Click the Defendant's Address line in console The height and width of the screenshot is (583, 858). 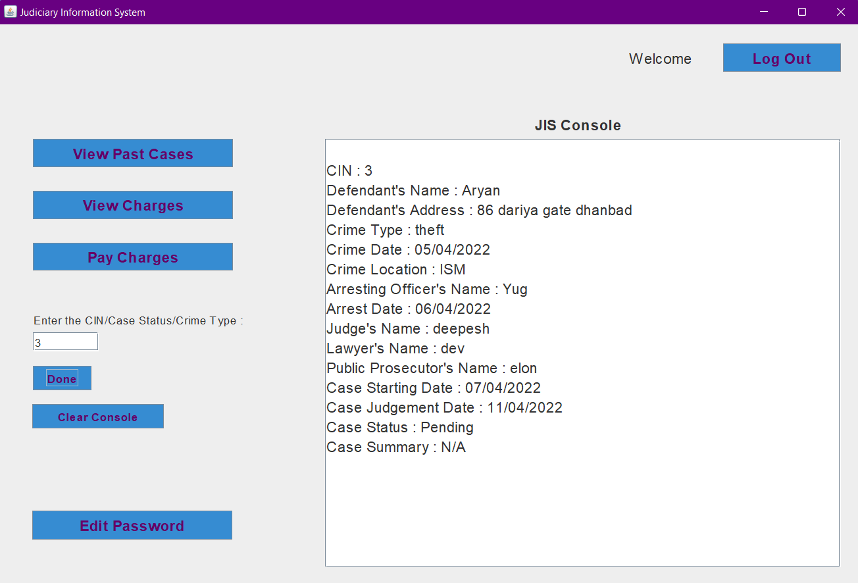479,211
